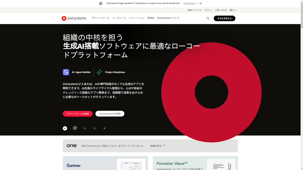Expand the ソリューション navigation menu
This screenshot has width=303, height=170.
137,18
